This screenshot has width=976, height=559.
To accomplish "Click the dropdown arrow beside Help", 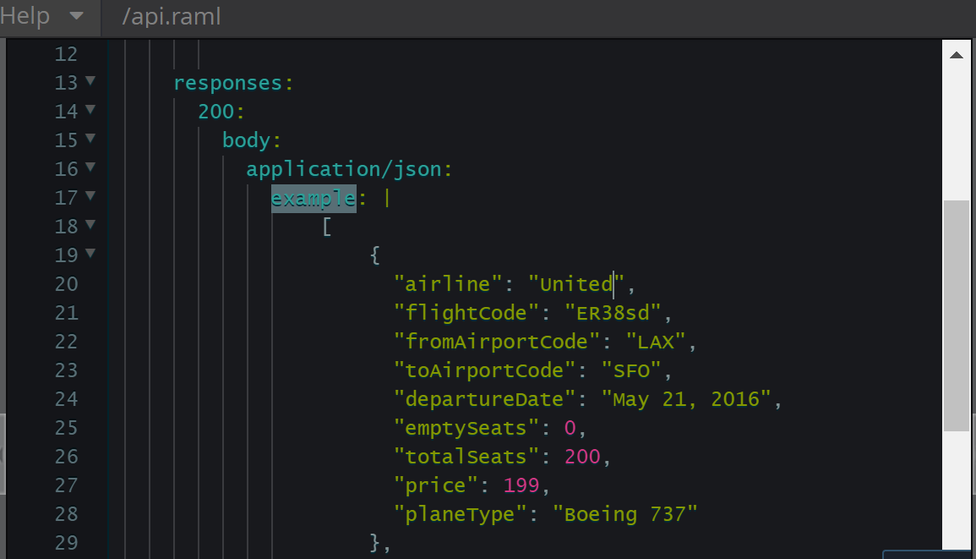I will pyautogui.click(x=76, y=17).
